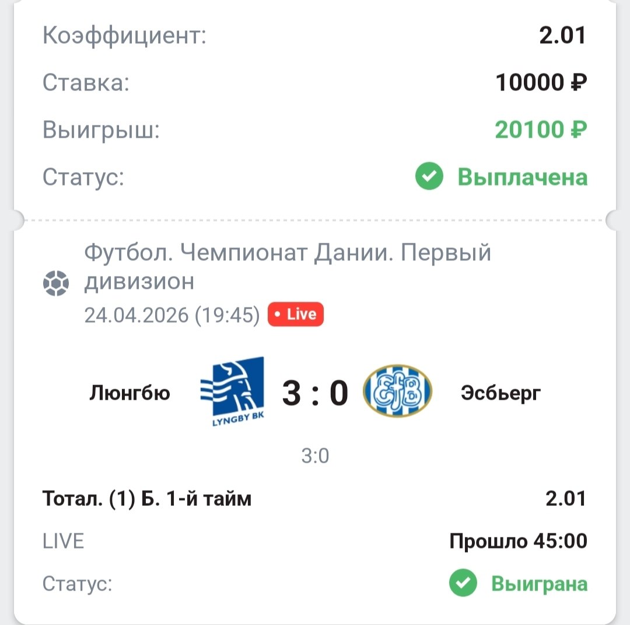Click the bet market Тотал. (1) Б. 1-й тайм
The width and height of the screenshot is (630, 625).
[147, 499]
